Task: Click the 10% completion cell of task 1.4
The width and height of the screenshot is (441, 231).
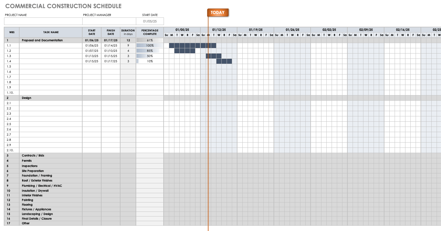Action: pos(150,61)
